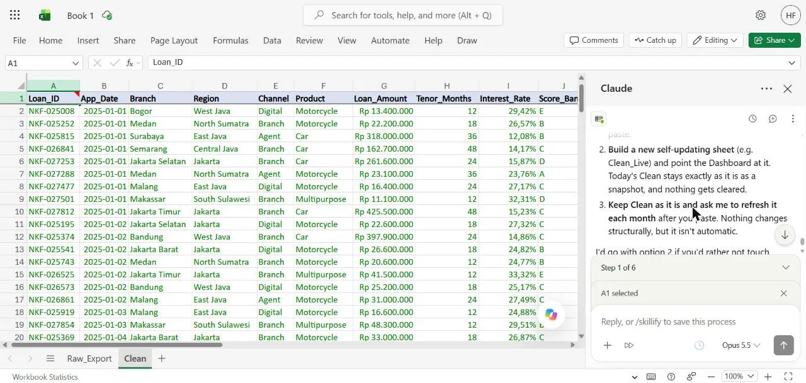Expand the formula bar
The height and width of the screenshot is (383, 806).
coord(792,63)
